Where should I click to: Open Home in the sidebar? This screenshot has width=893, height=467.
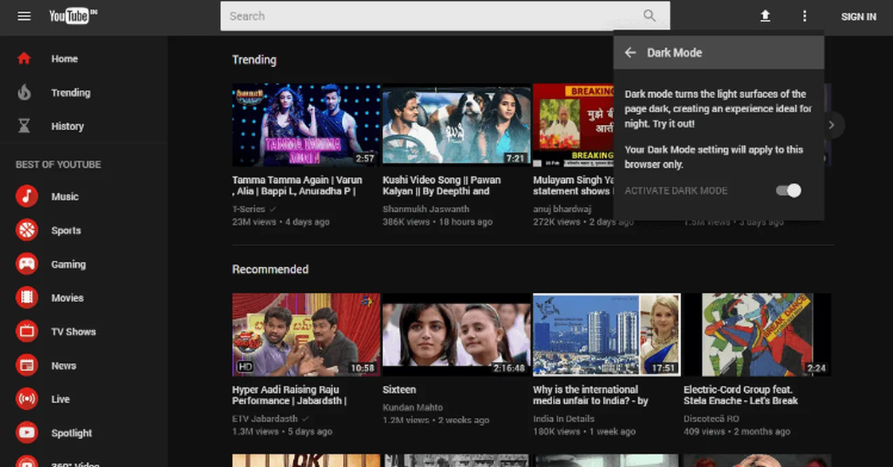pos(64,59)
